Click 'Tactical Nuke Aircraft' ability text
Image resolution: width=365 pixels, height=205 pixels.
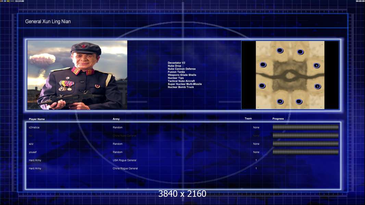click(x=181, y=81)
